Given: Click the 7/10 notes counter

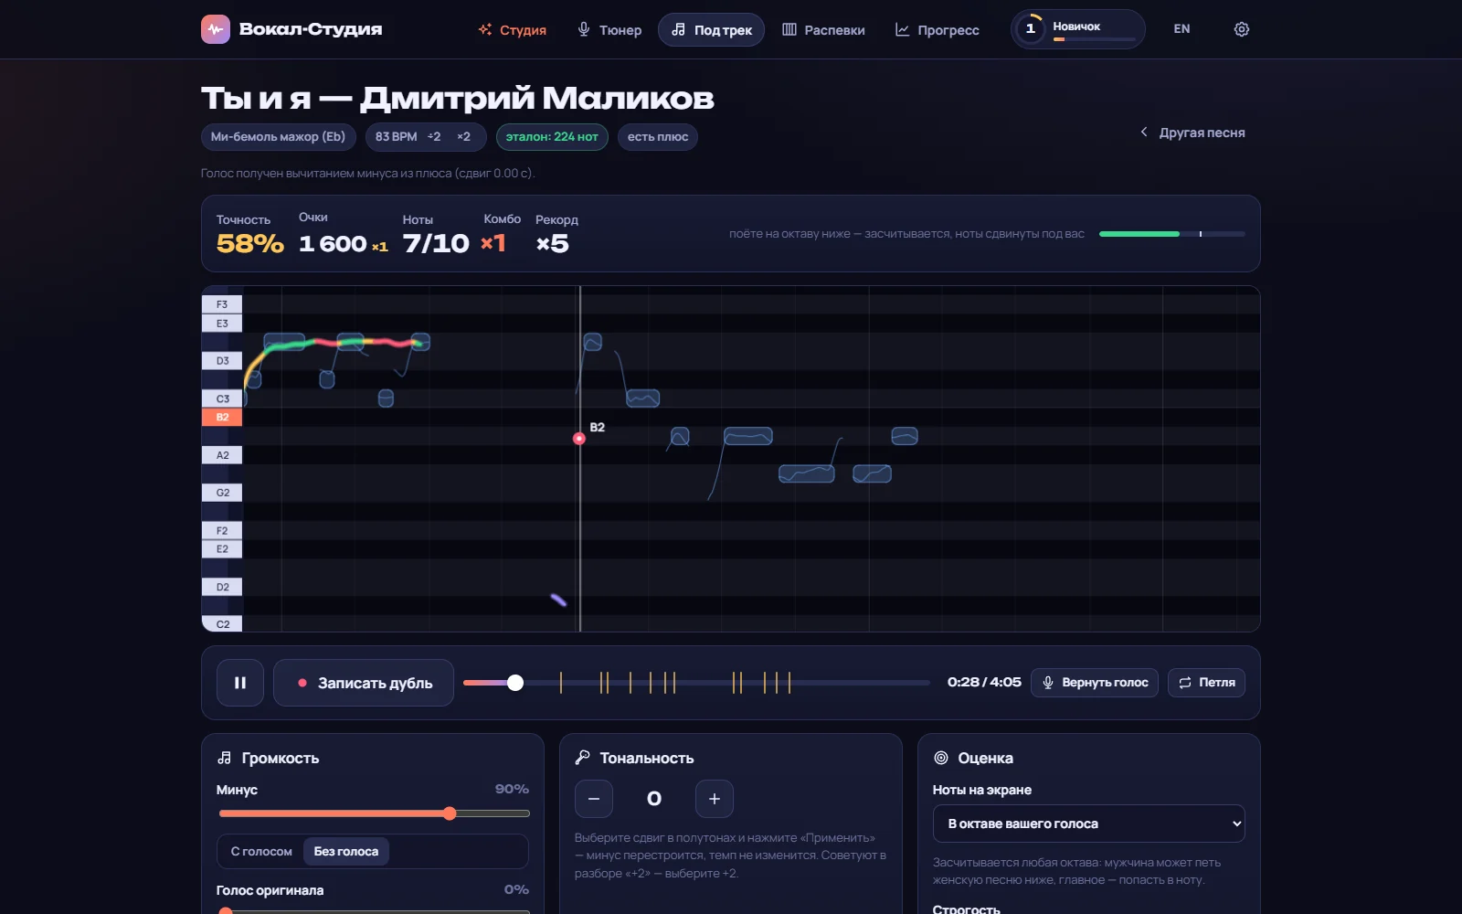Looking at the screenshot, I should [436, 244].
